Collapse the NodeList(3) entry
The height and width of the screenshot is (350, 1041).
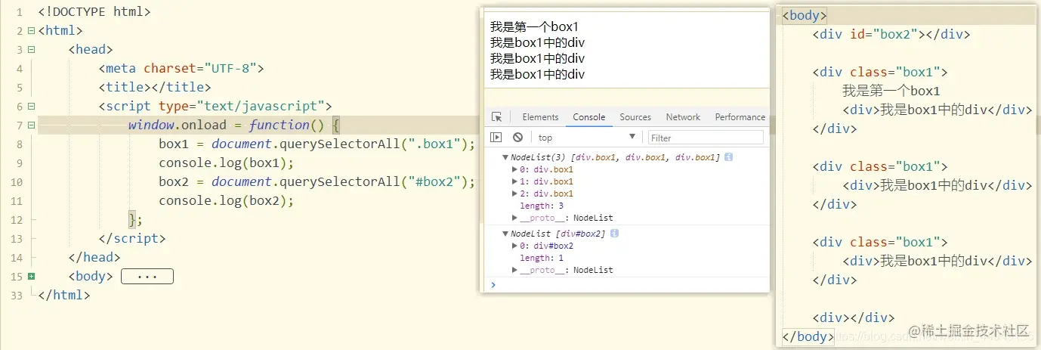[505, 157]
